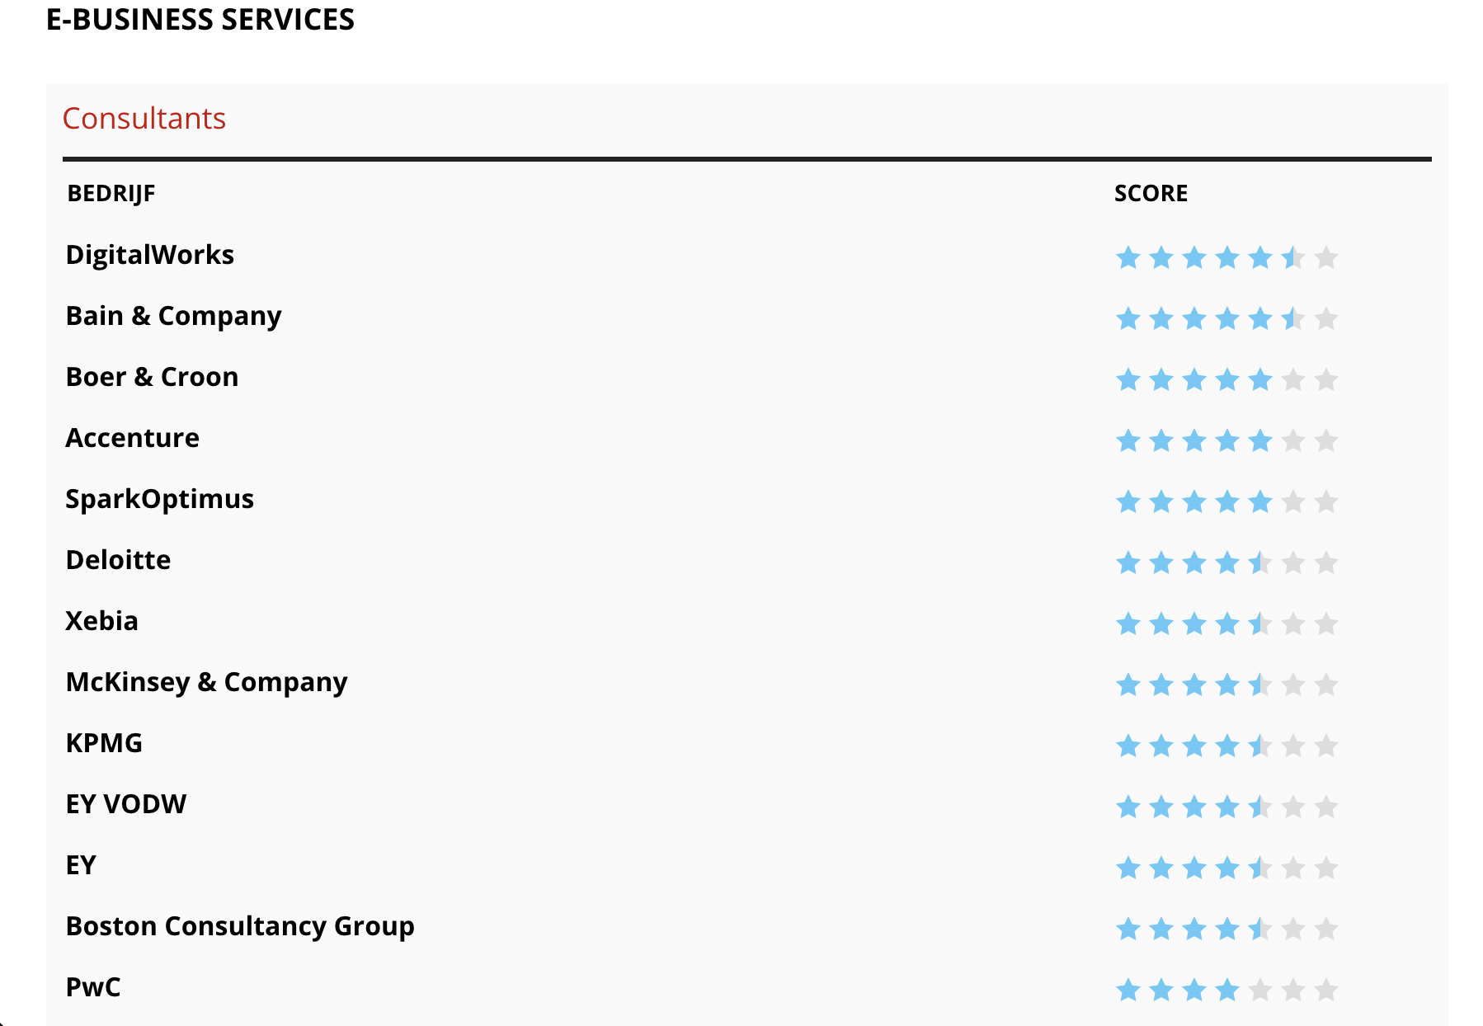Click the fifth star in Boer & Croon row

click(1260, 380)
